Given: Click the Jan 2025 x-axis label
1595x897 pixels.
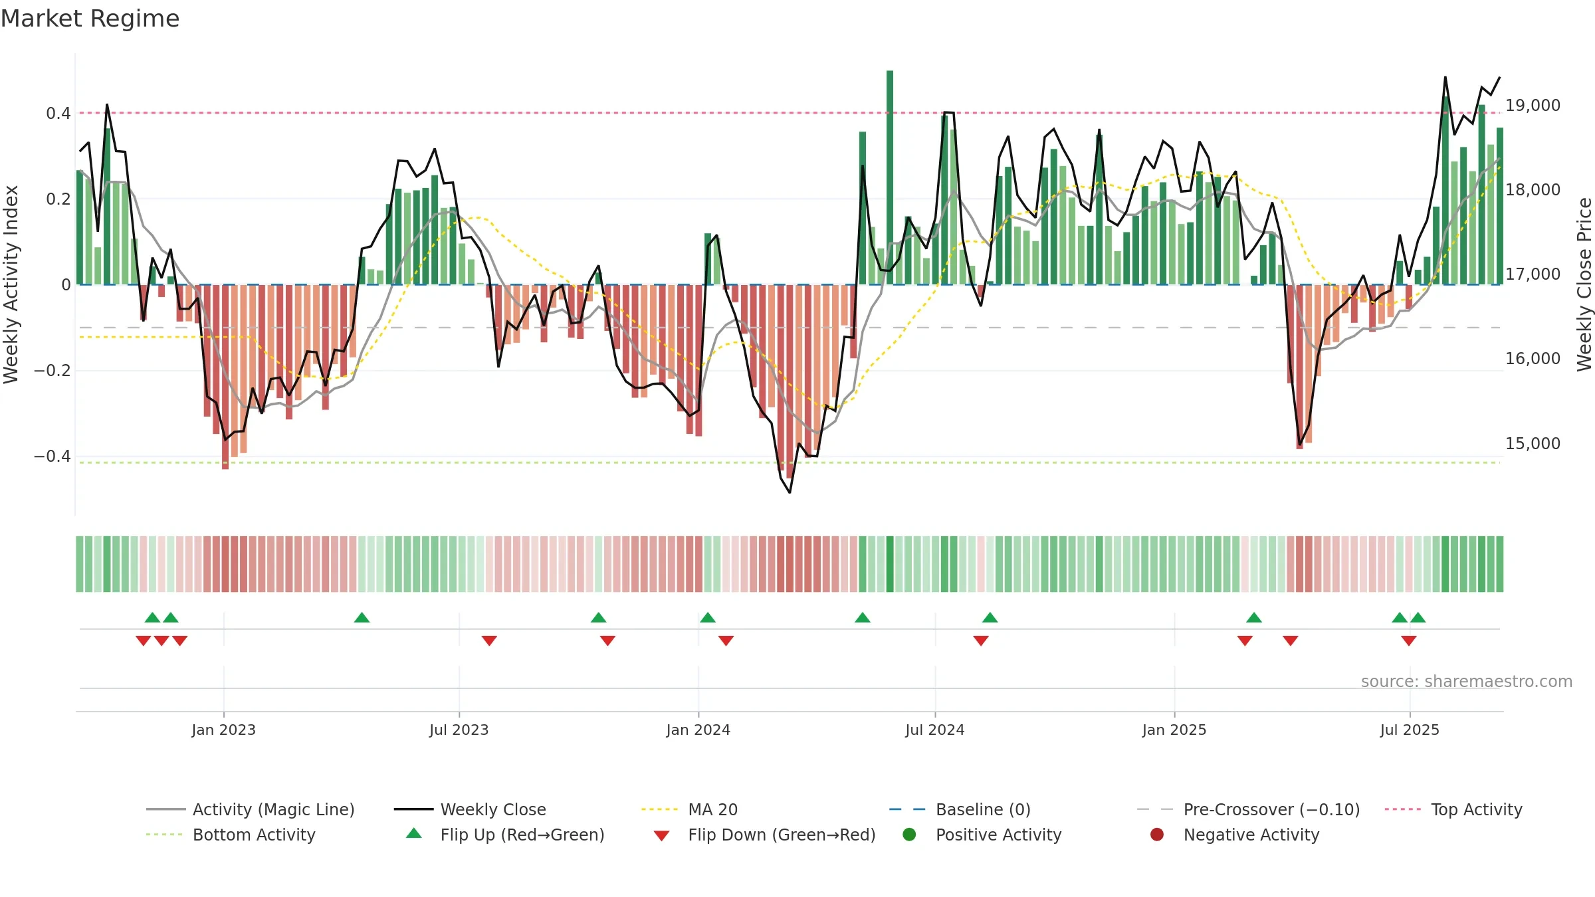Looking at the screenshot, I should 1174,730.
